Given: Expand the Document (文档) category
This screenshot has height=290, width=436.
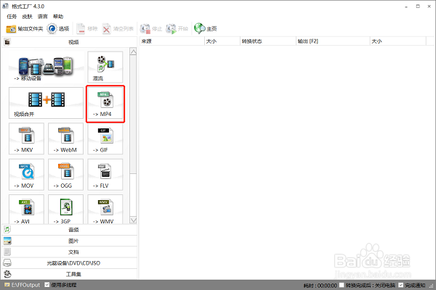Looking at the screenshot, I should (x=70, y=252).
